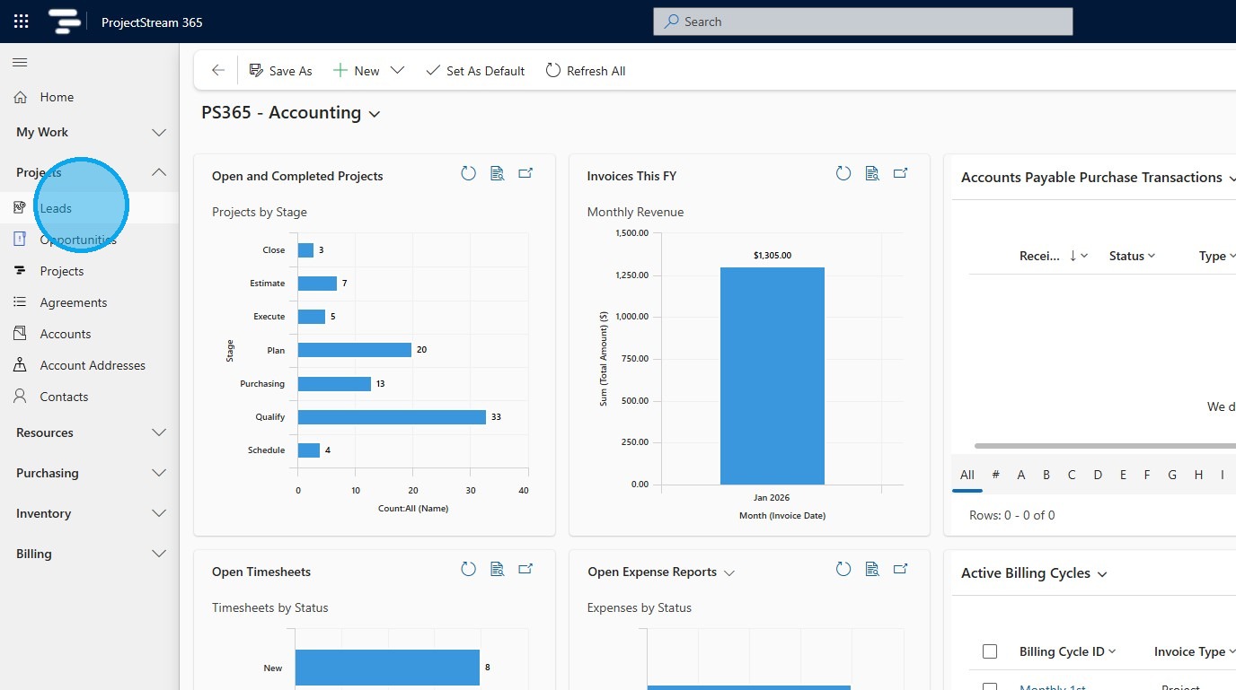View records for Open and Completed Projects

coord(497,174)
